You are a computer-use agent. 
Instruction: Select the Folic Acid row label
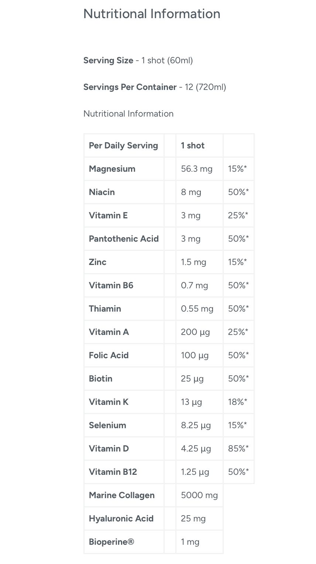point(109,355)
